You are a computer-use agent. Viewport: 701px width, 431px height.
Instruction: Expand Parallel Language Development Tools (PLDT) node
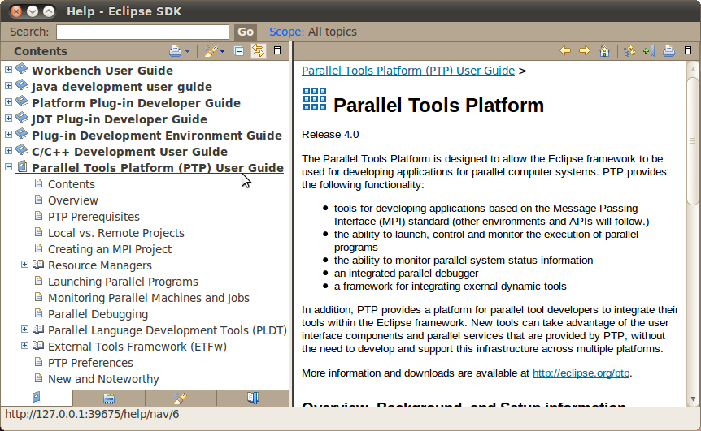click(x=25, y=330)
